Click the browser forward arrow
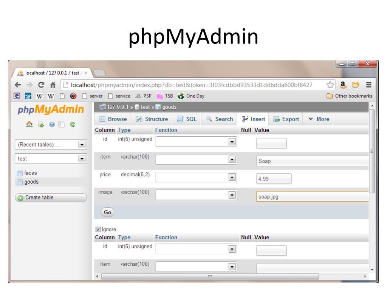This screenshot has width=387, height=290. coord(29,85)
